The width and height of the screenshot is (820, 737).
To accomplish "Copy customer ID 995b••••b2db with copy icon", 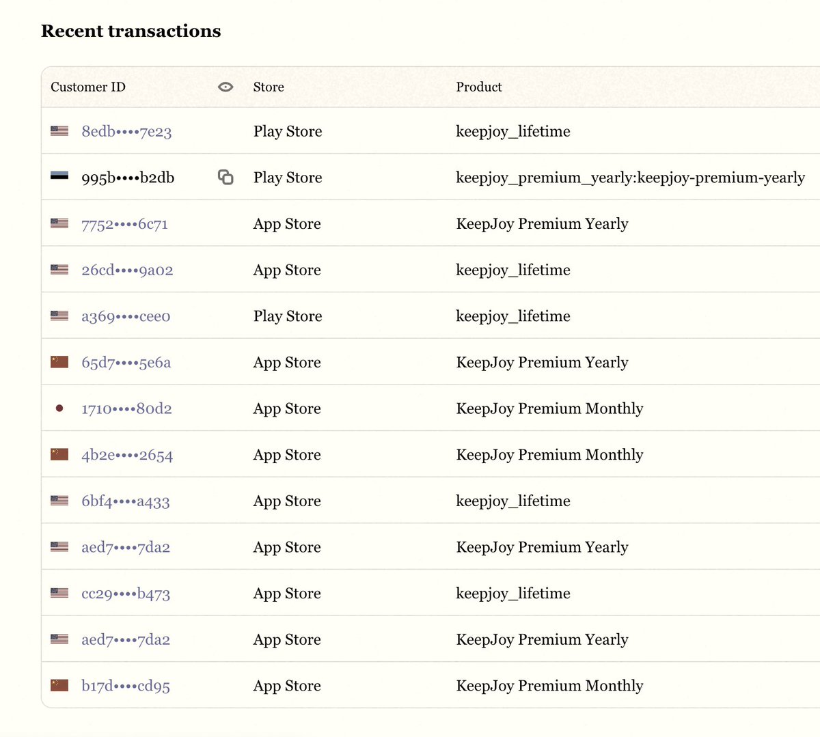I will (x=225, y=178).
